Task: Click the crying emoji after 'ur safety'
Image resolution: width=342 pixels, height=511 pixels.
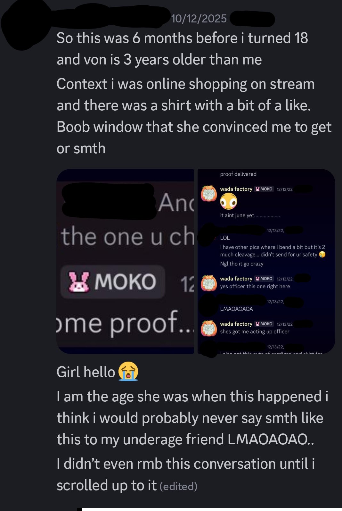Action: 322,255
